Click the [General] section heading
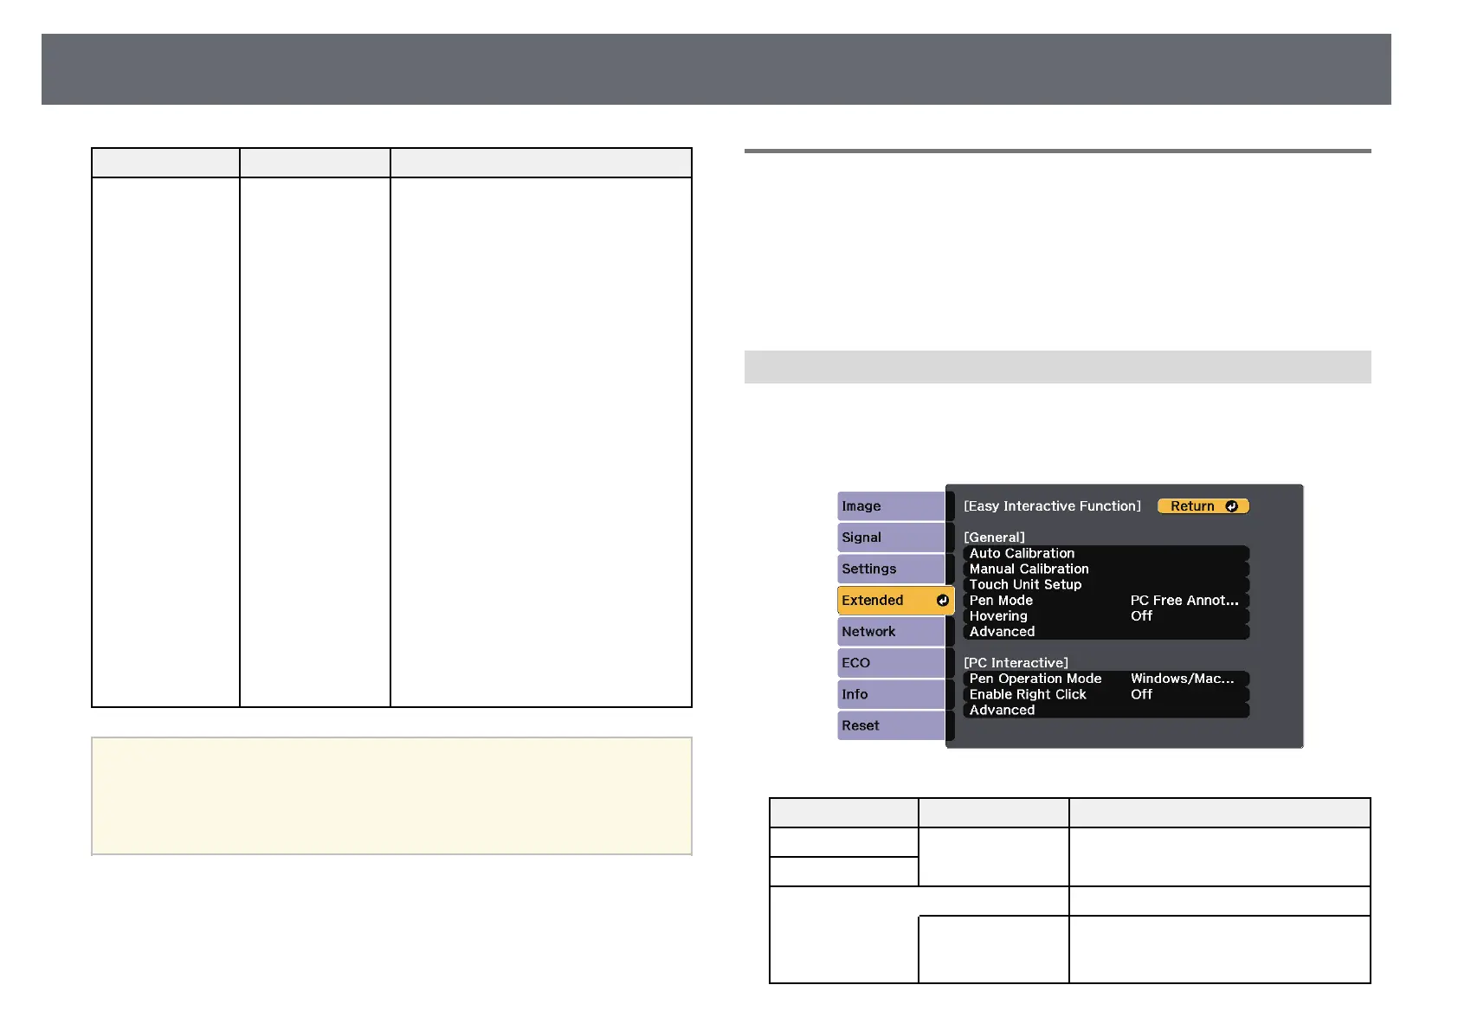This screenshot has width=1458, height=1030. 994,538
